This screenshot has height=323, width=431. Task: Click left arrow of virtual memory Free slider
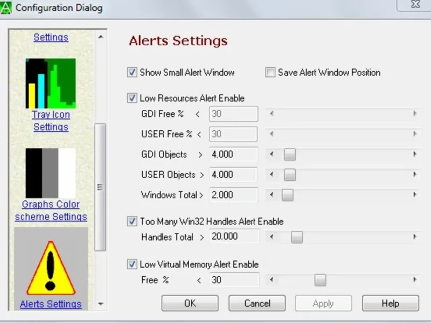(x=272, y=280)
